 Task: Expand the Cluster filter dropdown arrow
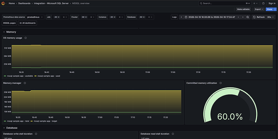94,17
